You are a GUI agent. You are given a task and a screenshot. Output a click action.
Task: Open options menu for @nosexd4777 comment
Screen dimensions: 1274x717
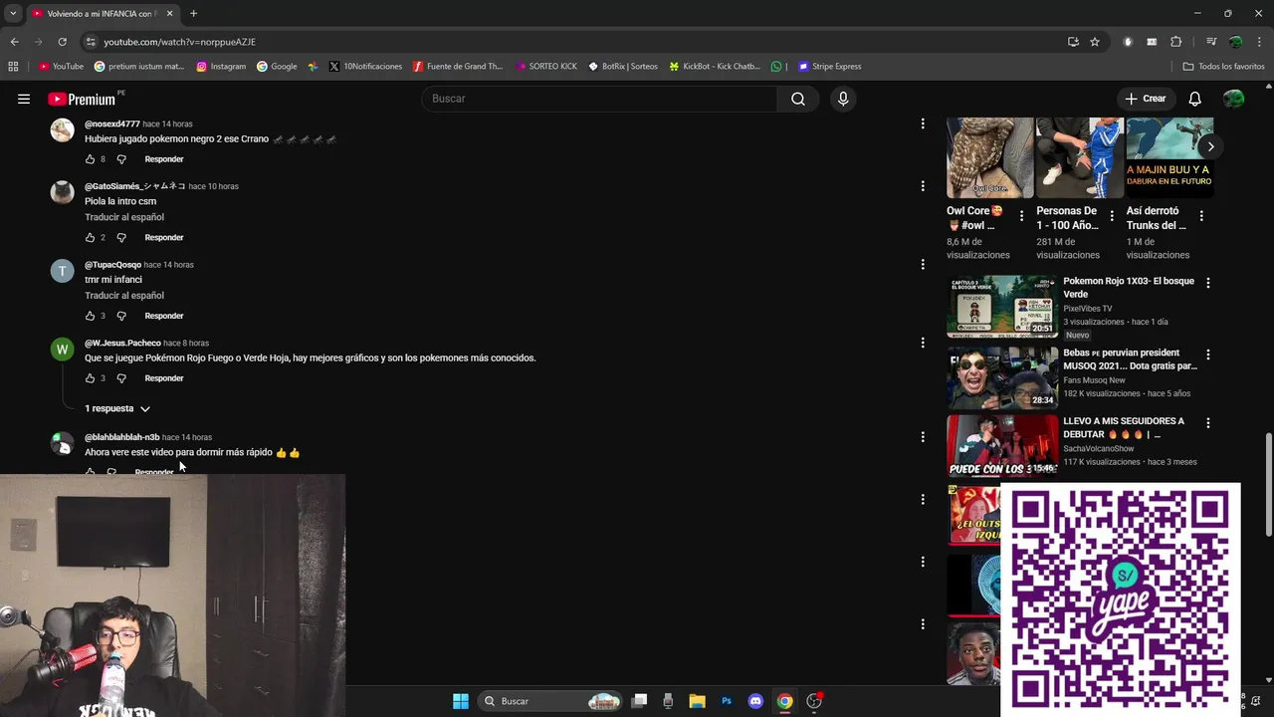point(923,124)
